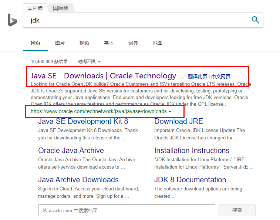
Task: Click the 搜索 button
Action: point(237,210)
